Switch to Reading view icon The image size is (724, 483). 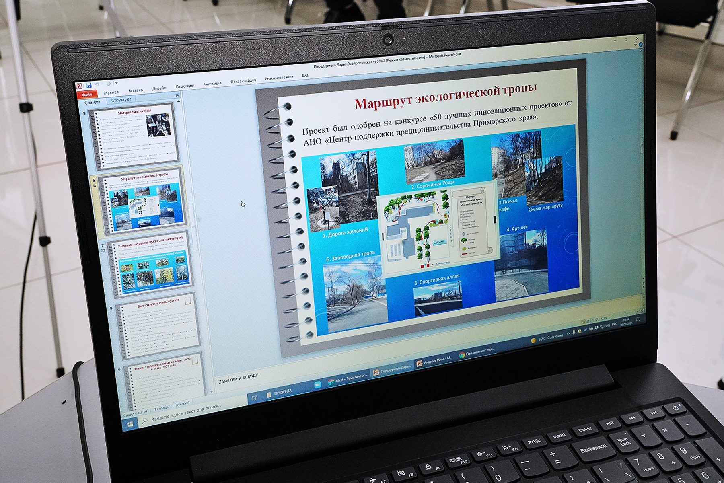(x=593, y=320)
